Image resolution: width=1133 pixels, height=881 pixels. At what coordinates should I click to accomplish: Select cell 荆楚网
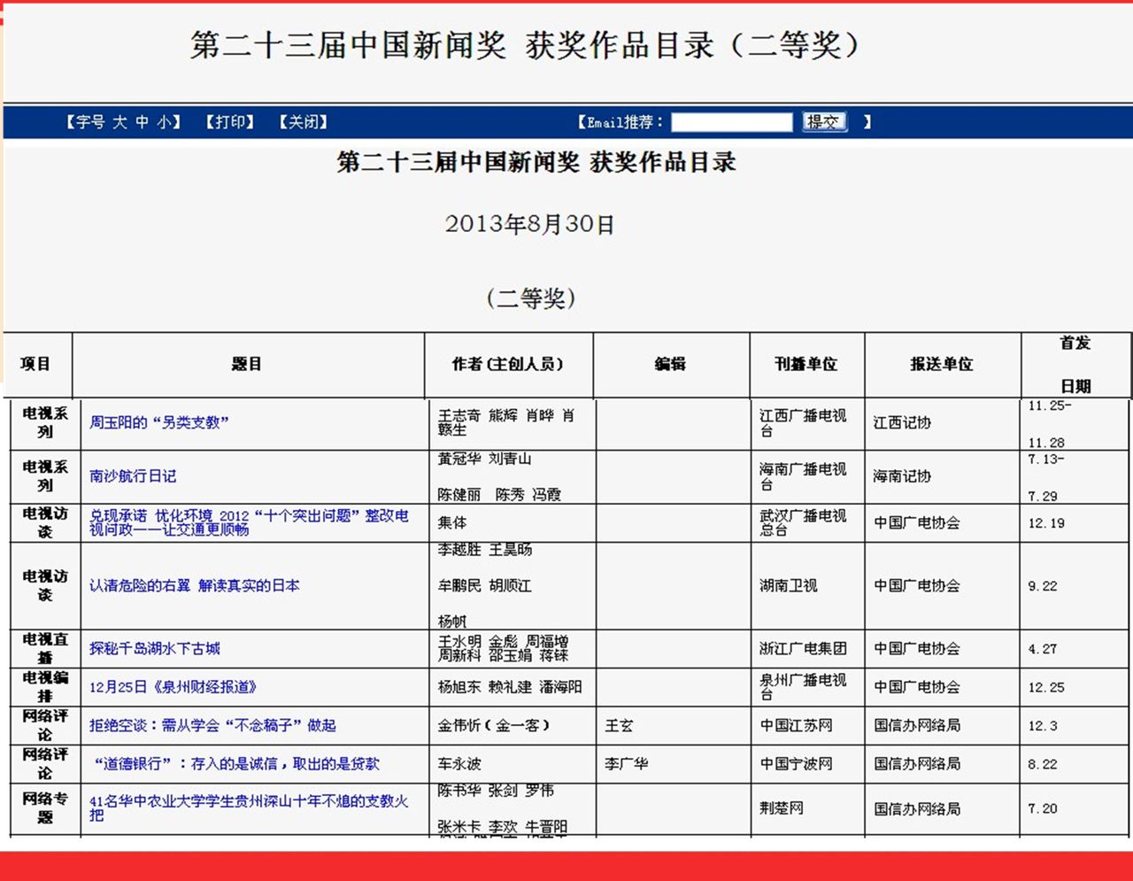(807, 808)
